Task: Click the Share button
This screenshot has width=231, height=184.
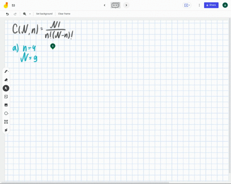Action: [x=211, y=5]
